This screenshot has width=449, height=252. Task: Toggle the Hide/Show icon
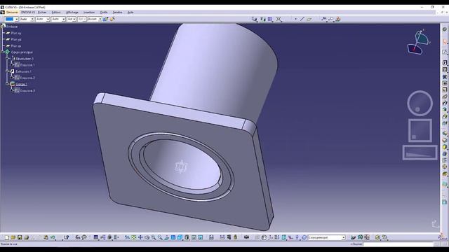[194, 237]
